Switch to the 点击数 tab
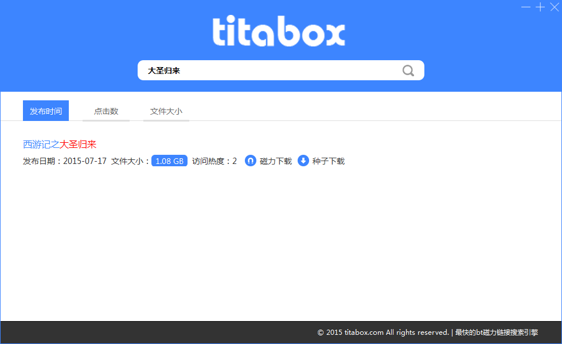The height and width of the screenshot is (344, 562). pos(106,111)
